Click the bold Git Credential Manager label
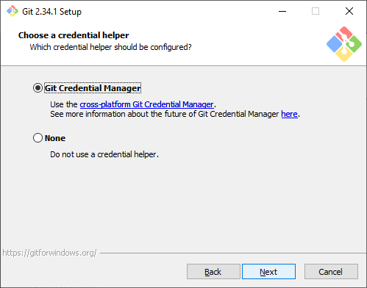The width and height of the screenshot is (367, 288). click(93, 88)
